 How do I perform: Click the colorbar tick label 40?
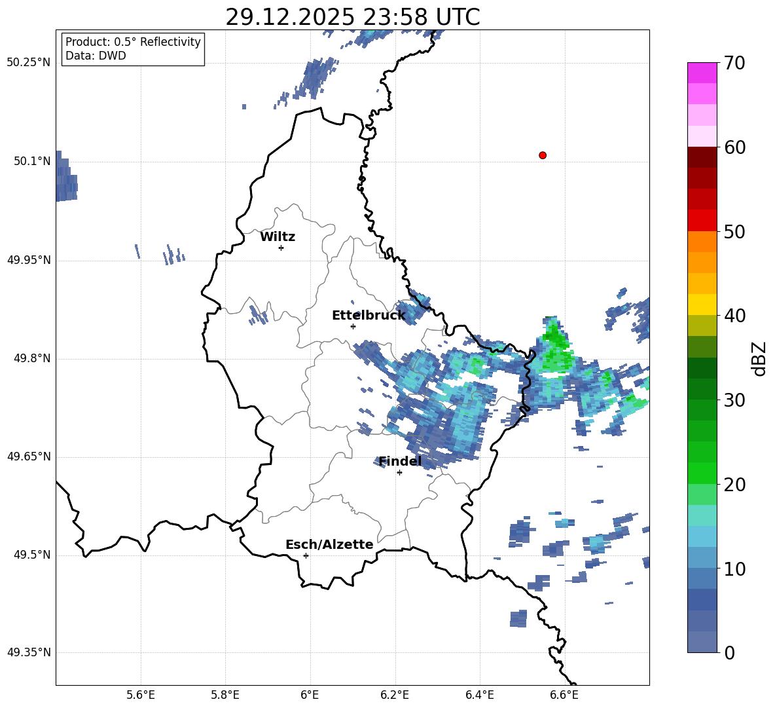coord(735,316)
